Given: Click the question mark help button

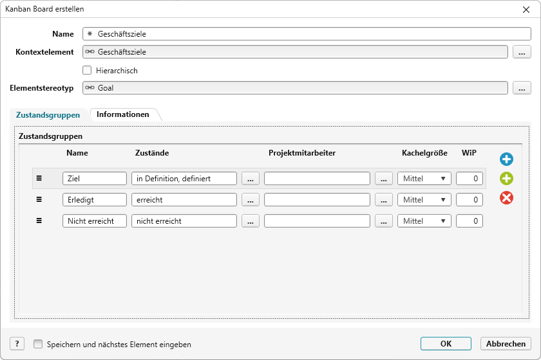Looking at the screenshot, I should [x=17, y=344].
